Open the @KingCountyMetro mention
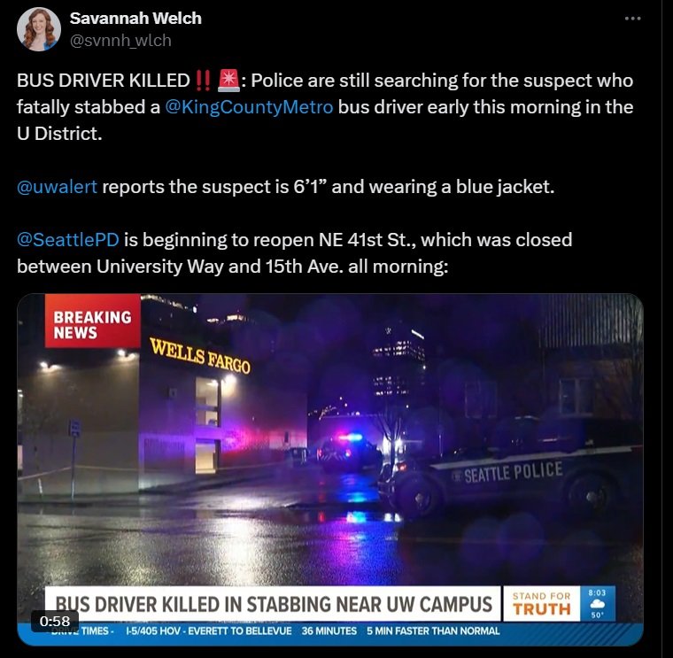Screen dimensions: 673x658 (x=249, y=107)
